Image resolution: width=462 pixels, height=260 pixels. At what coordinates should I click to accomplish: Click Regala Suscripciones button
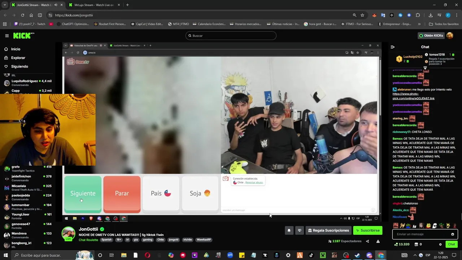[x=328, y=230]
